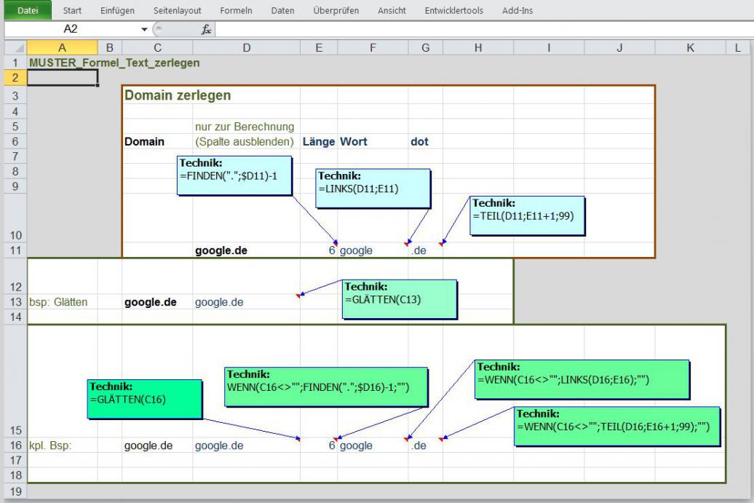
Task: Select column H header
Action: pyautogui.click(x=478, y=47)
